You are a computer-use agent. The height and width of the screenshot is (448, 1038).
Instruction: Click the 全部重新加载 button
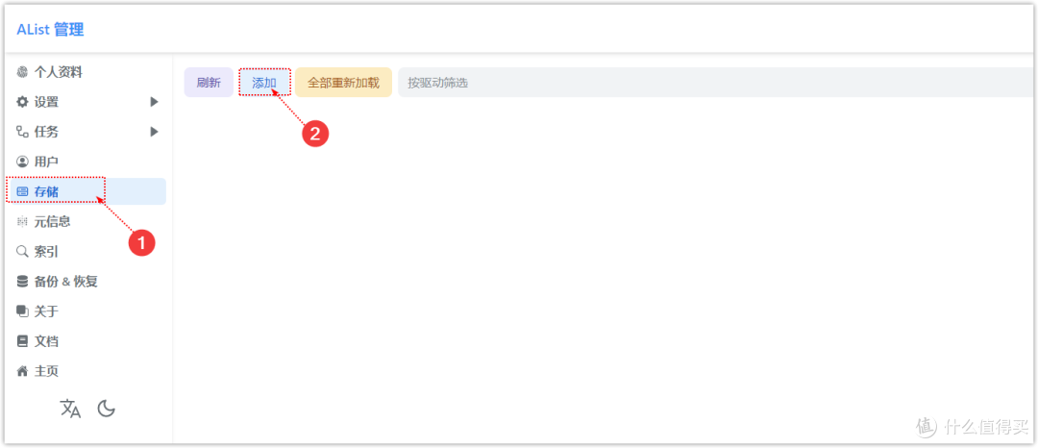[343, 83]
